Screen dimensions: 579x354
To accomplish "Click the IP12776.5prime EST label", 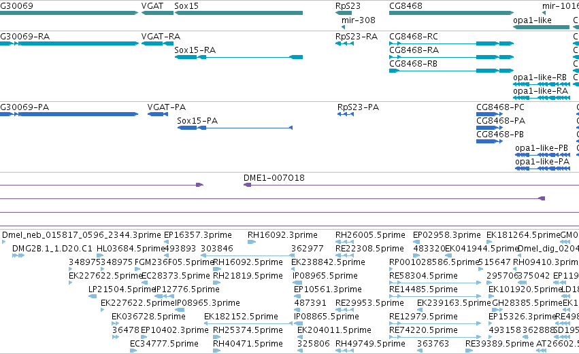I will (187, 289).
